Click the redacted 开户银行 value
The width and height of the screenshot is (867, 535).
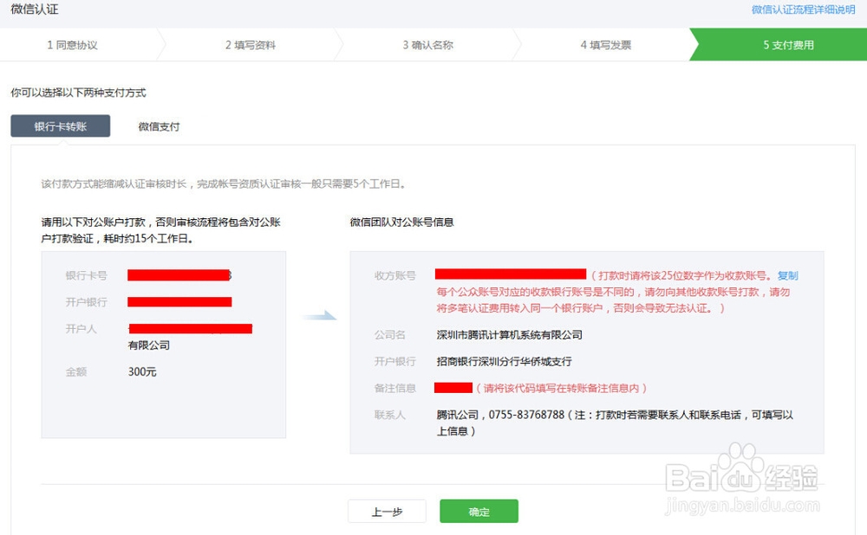coord(179,301)
